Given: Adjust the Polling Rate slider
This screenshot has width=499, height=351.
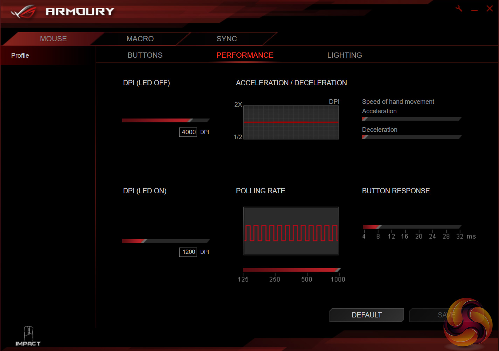Looking at the screenshot, I should pyautogui.click(x=291, y=270).
